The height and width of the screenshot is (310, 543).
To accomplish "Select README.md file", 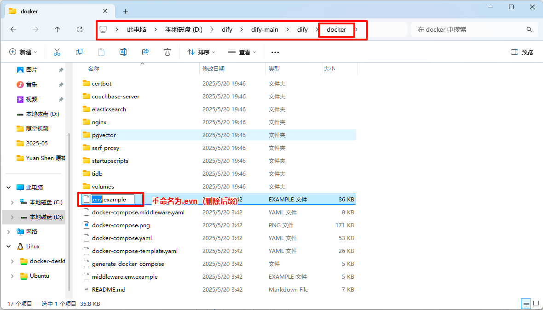I will click(x=219, y=290).
